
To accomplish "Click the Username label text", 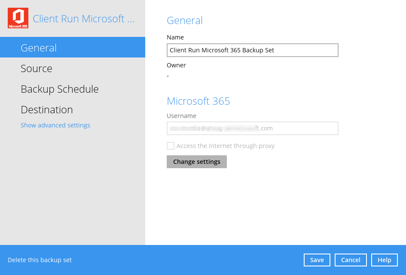I will pyautogui.click(x=181, y=116).
